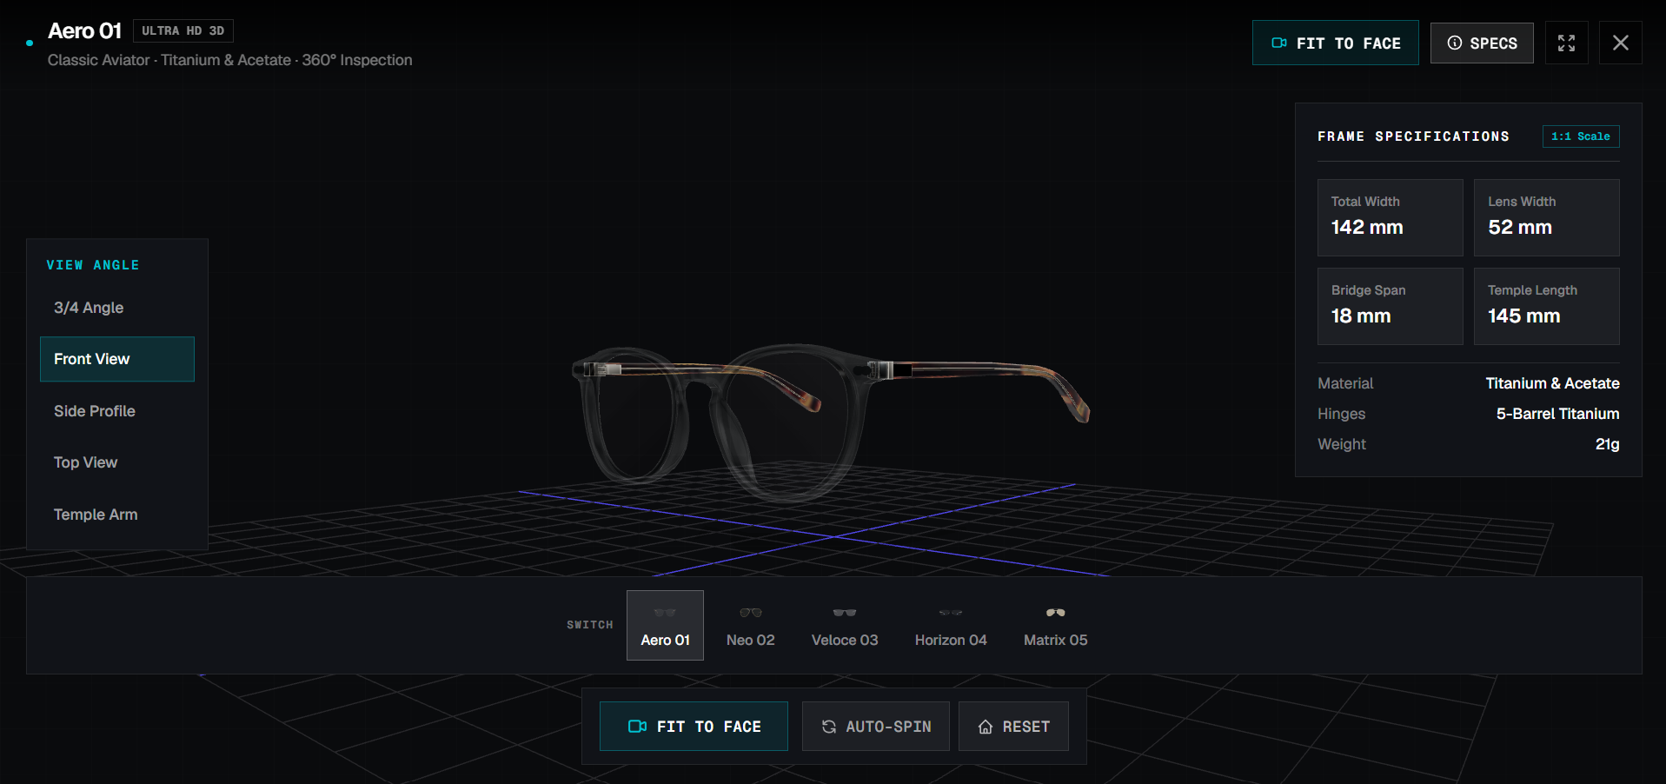The height and width of the screenshot is (784, 1666).
Task: Switch to the Neo 02 frame
Action: click(750, 626)
